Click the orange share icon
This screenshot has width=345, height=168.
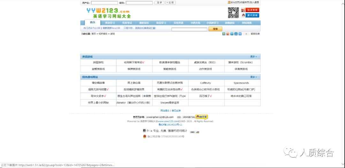point(228,34)
